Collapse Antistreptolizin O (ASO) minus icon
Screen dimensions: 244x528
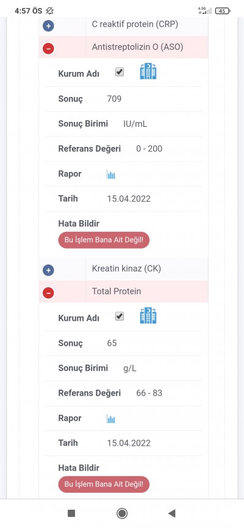48,49
